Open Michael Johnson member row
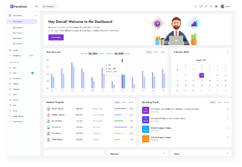242x167 pixels. tap(90, 115)
